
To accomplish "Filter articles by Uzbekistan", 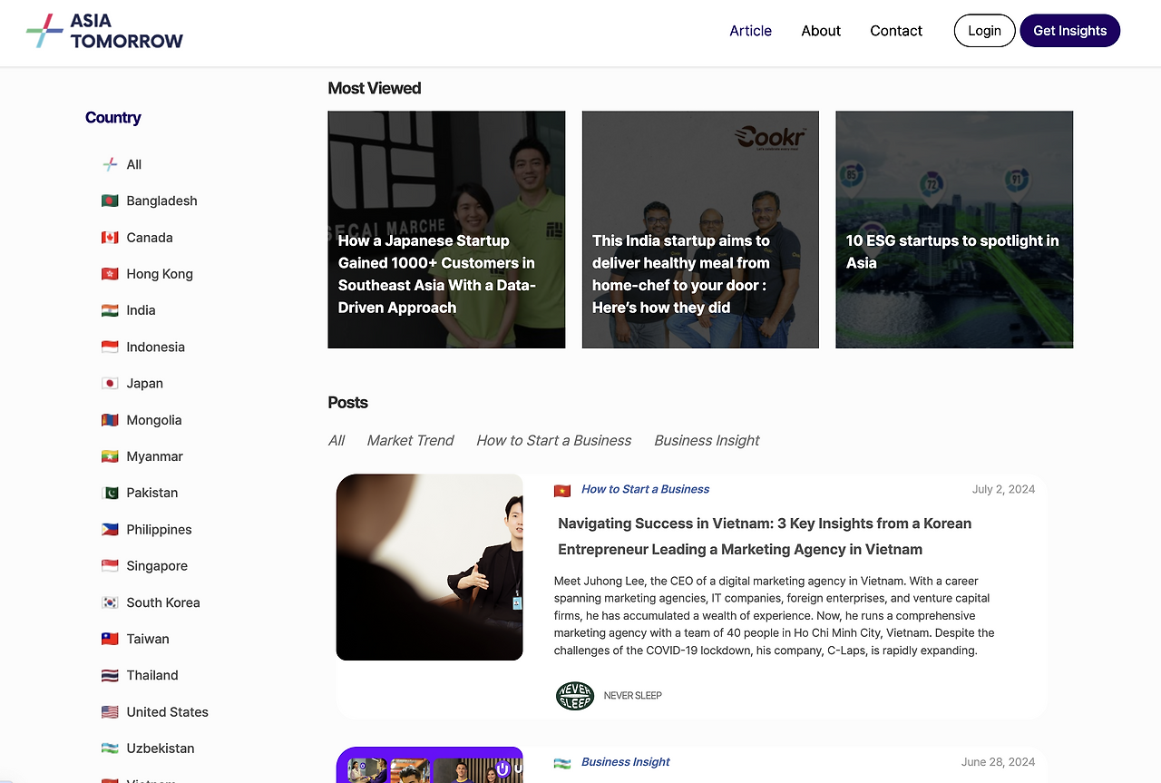I will coord(161,749).
